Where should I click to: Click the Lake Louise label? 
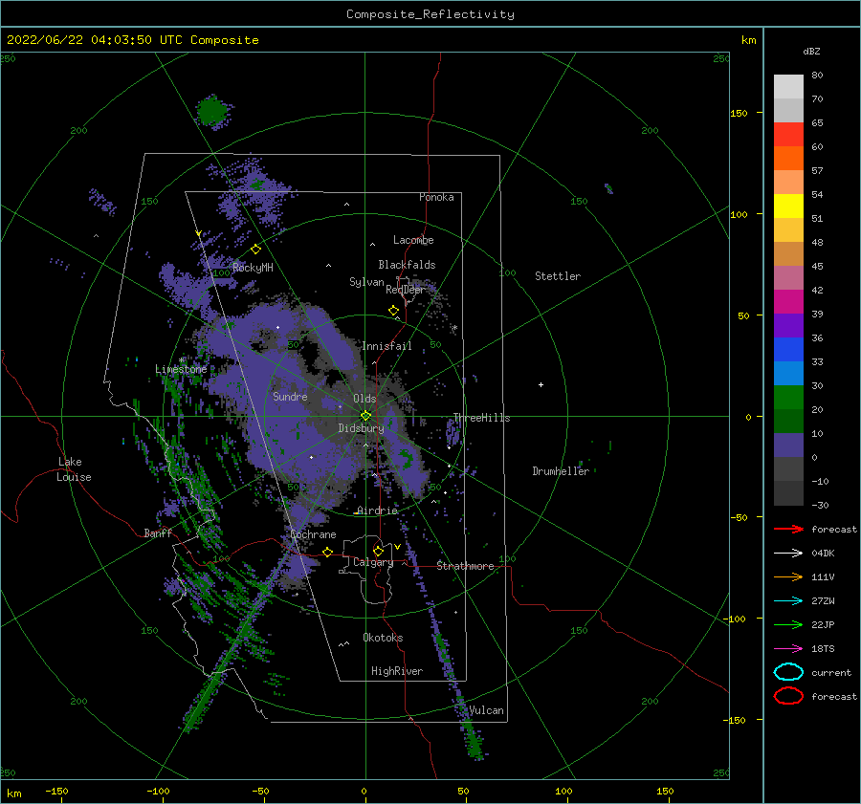pyautogui.click(x=74, y=469)
